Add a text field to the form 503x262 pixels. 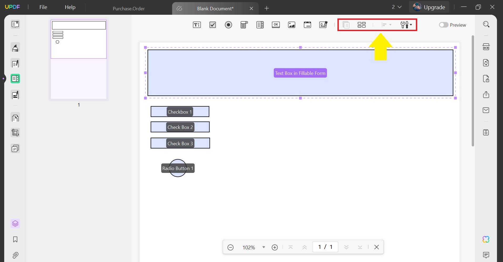(197, 25)
